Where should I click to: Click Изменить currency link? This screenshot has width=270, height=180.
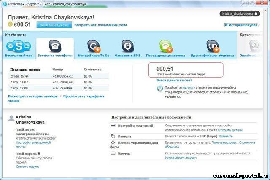coord(226,136)
